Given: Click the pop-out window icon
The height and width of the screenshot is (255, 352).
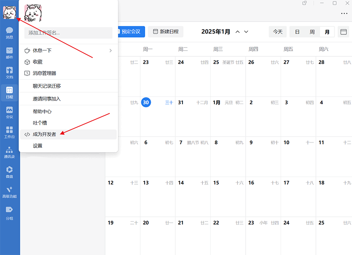Looking at the screenshot, I should [x=305, y=3].
